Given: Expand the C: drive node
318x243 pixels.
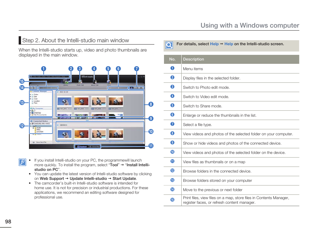Looking at the screenshot, I should pos(30,110).
